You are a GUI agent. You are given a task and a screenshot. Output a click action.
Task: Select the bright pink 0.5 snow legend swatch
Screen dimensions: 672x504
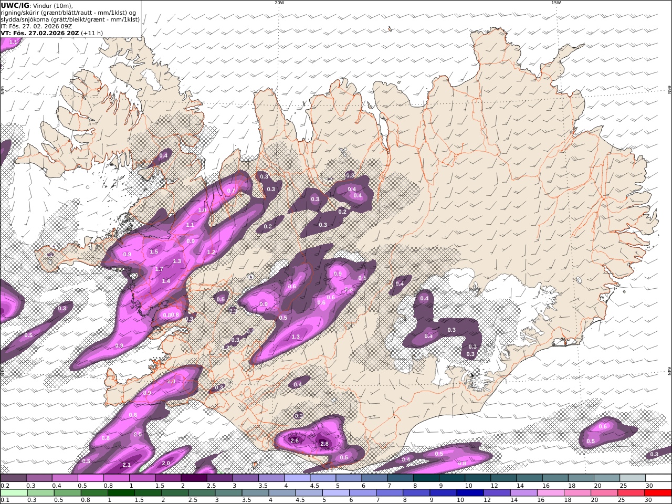coord(90,478)
